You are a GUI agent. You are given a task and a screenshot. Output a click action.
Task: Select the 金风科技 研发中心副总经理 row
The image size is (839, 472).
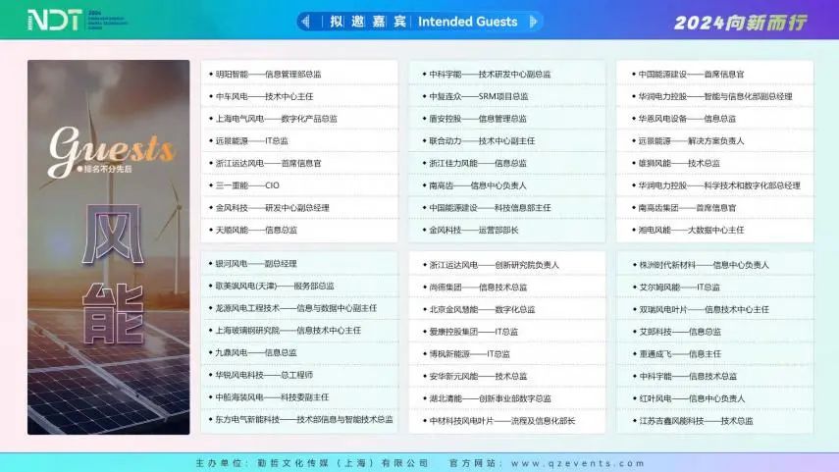click(x=299, y=208)
